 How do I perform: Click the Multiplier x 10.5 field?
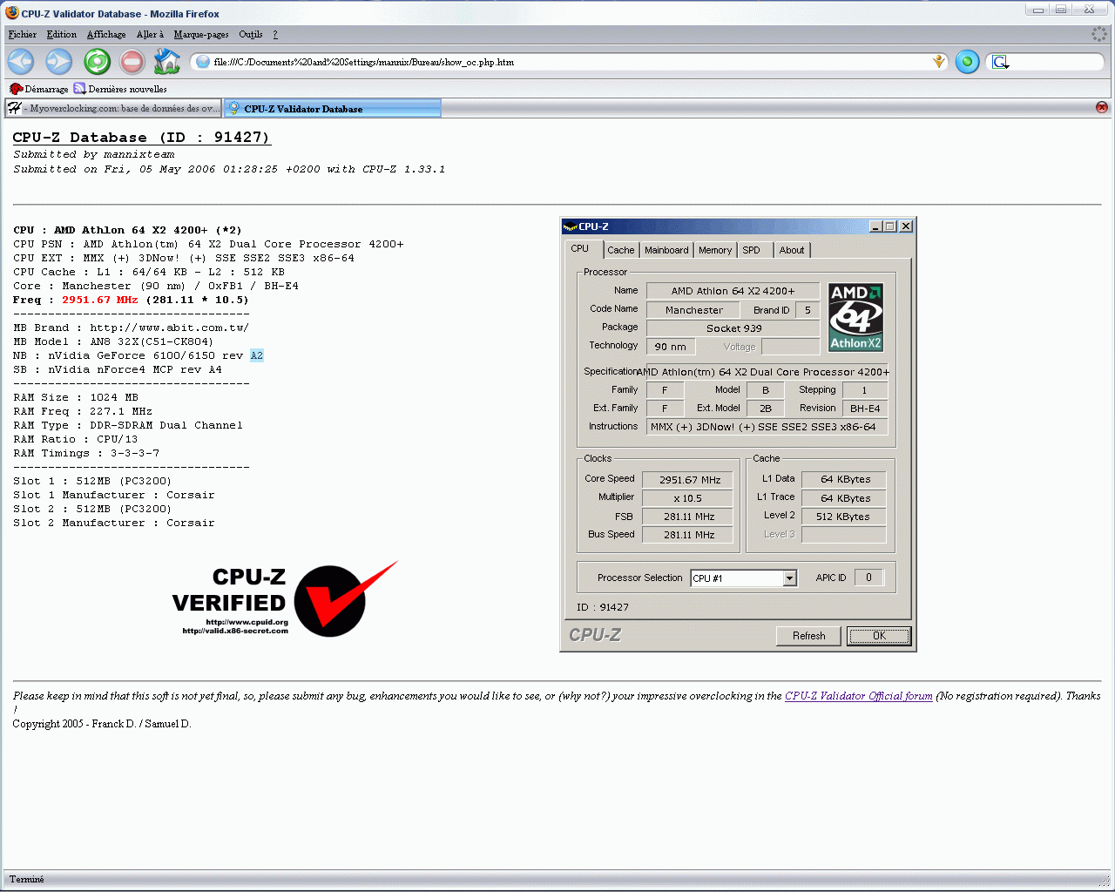[688, 498]
